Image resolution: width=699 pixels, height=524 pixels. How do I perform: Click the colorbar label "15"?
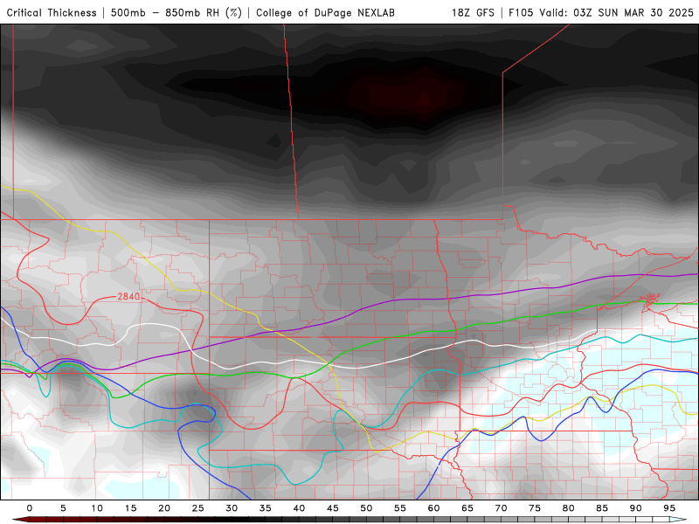130,508
